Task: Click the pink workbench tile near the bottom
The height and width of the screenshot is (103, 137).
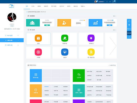Action: (x=36, y=101)
